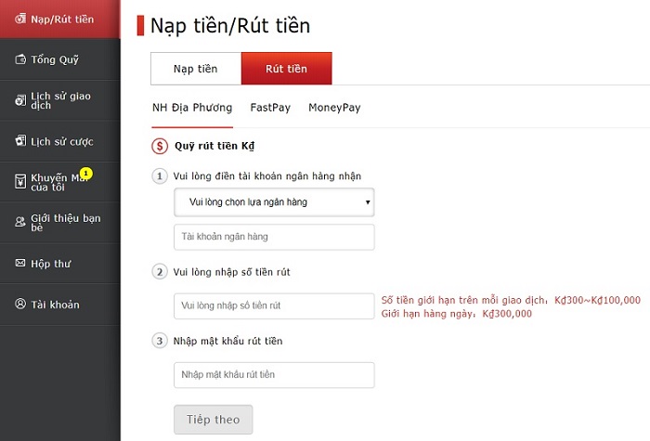
Task: Click the Giới thiệu bạn bè icon
Action: click(21, 223)
